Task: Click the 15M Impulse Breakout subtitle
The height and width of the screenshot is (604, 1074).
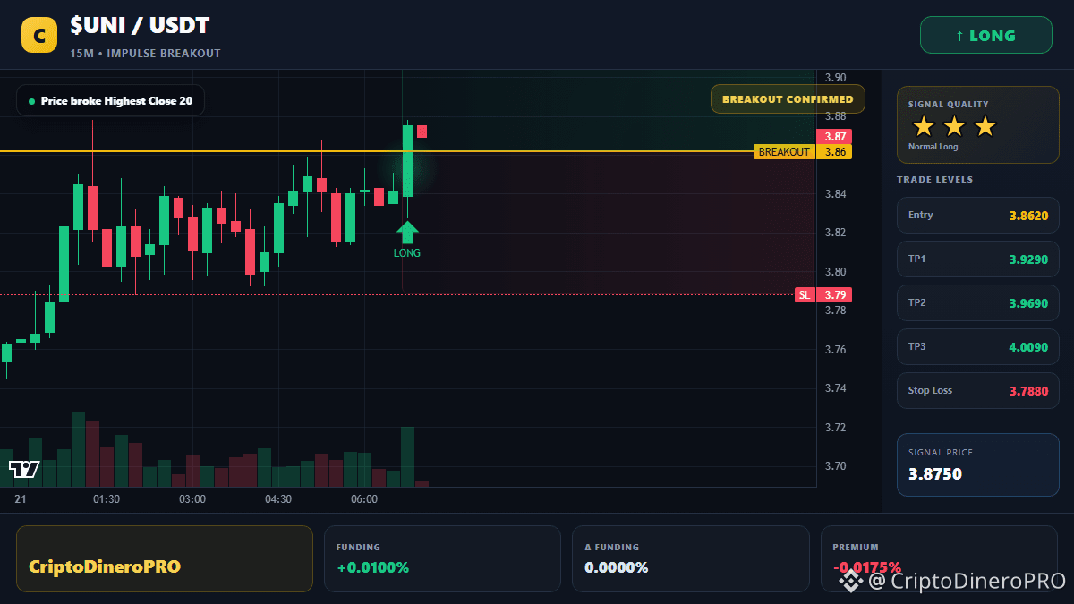Action: (x=145, y=54)
